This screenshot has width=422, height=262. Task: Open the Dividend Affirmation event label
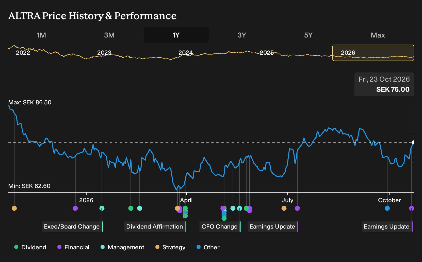(155, 227)
